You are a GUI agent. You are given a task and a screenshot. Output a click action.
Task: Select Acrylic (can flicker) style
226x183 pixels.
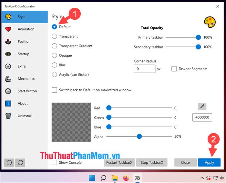pos(54,75)
